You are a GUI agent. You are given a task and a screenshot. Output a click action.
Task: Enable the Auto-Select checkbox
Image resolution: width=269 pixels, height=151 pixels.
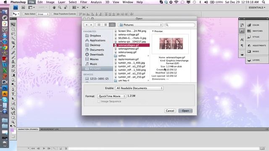pos(24,14)
